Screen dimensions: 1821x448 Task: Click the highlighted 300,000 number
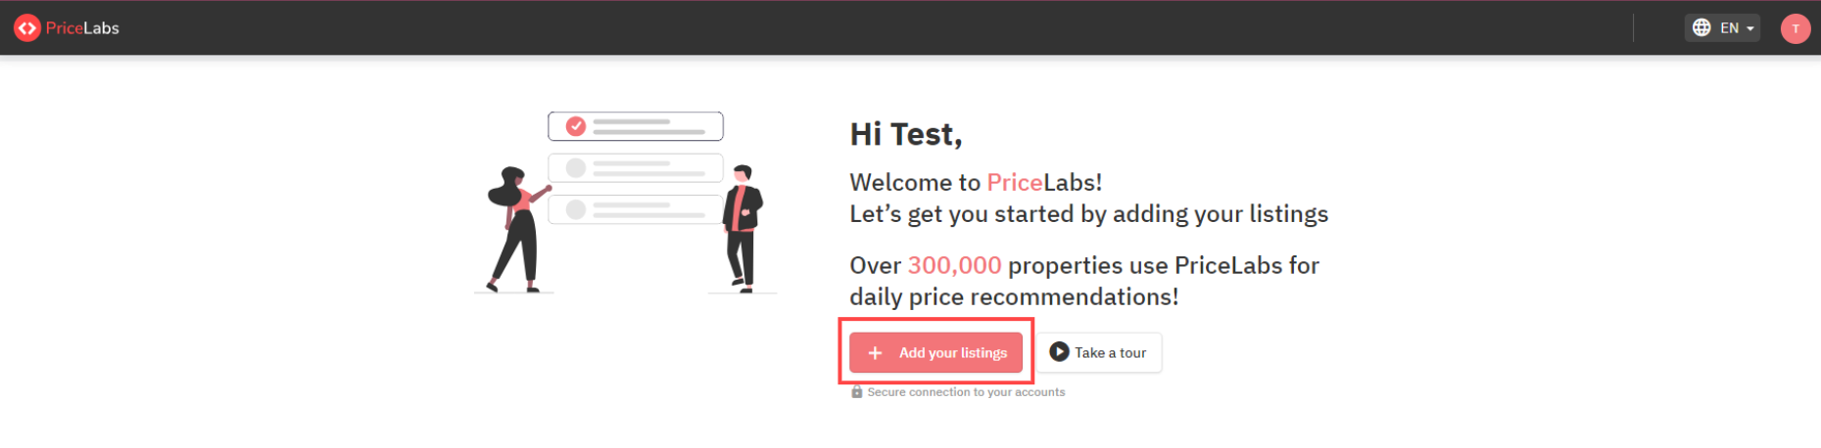954,265
